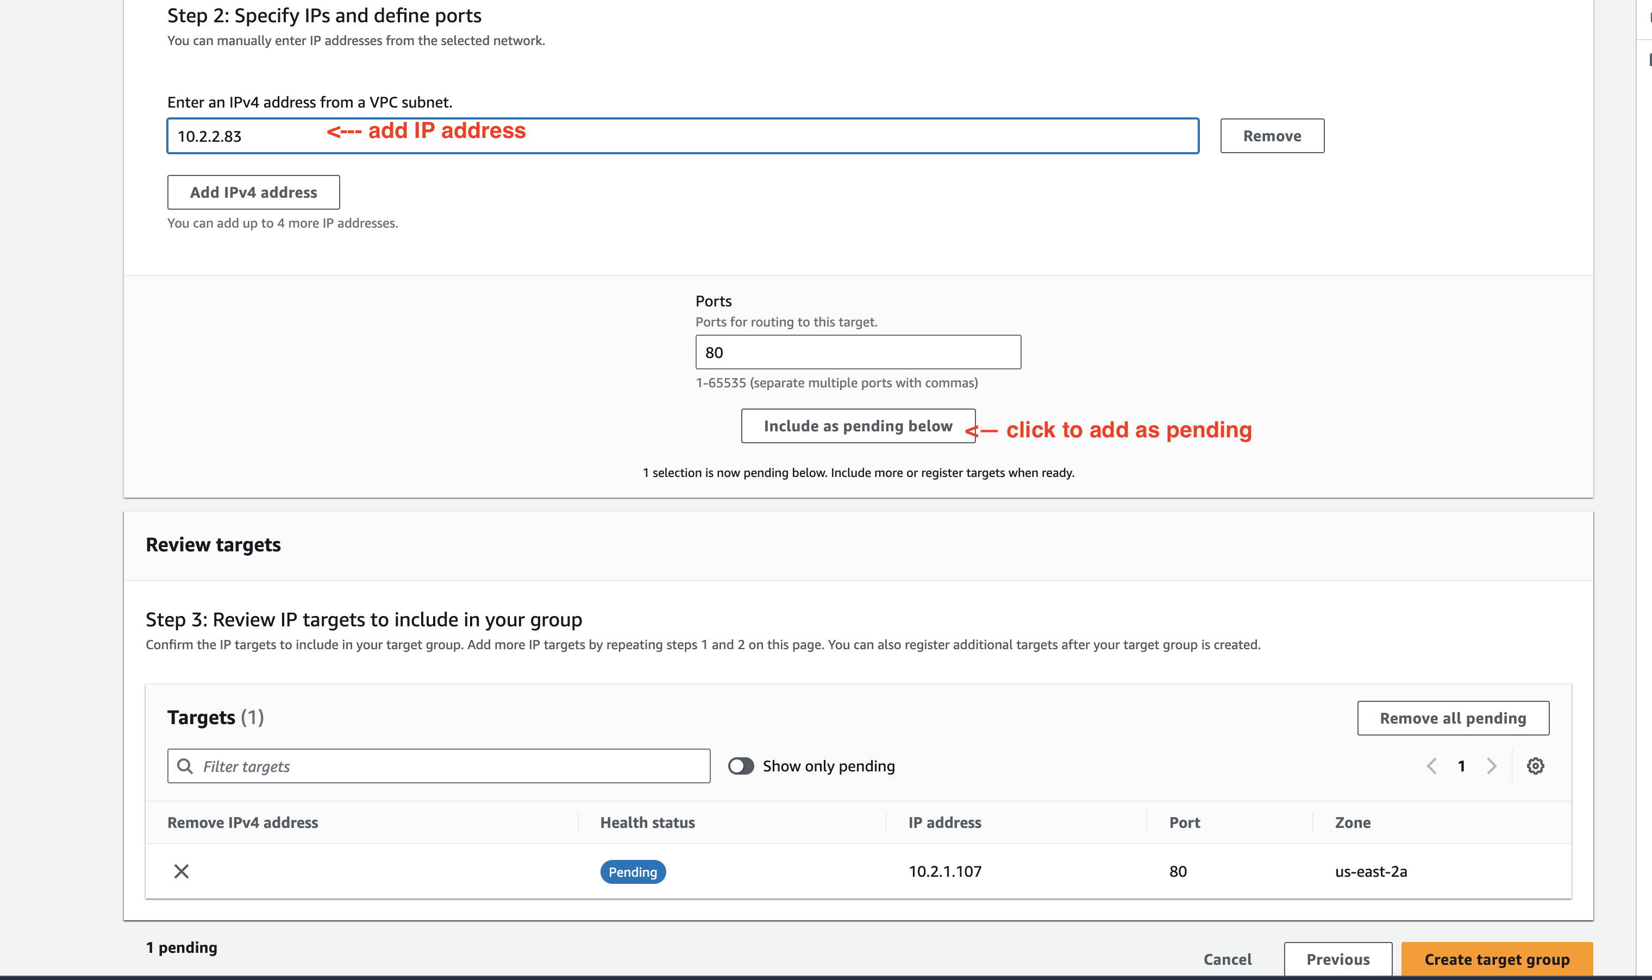Click inside the Ports input showing 80
Image resolution: width=1652 pixels, height=980 pixels.
click(x=858, y=352)
